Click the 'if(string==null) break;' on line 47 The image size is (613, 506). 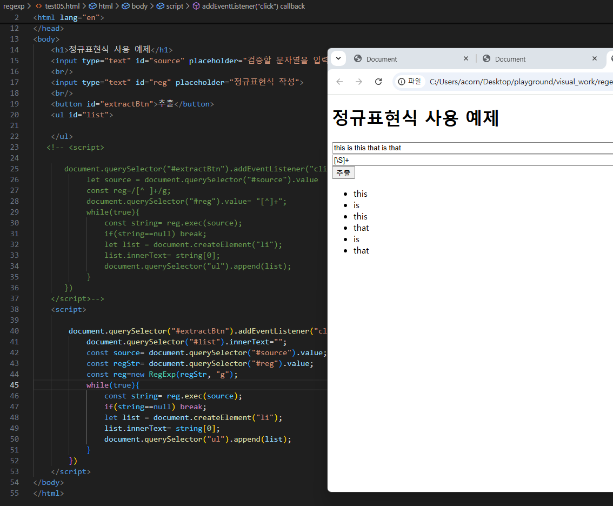click(x=155, y=407)
